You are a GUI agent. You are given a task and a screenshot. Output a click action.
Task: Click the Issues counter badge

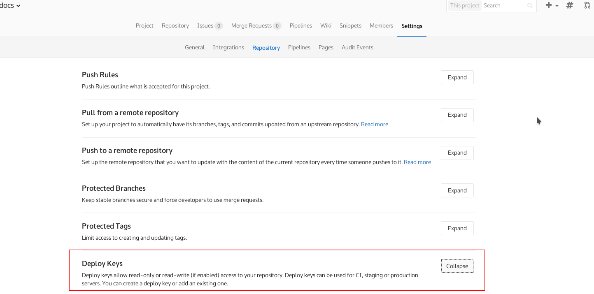click(x=219, y=25)
